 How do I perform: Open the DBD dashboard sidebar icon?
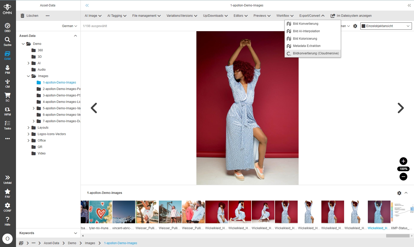click(7, 28)
